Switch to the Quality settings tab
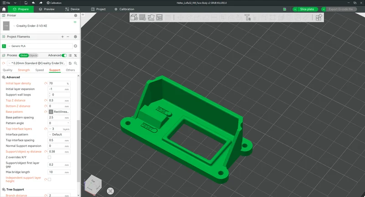The height and width of the screenshot is (197, 365). (x=7, y=70)
